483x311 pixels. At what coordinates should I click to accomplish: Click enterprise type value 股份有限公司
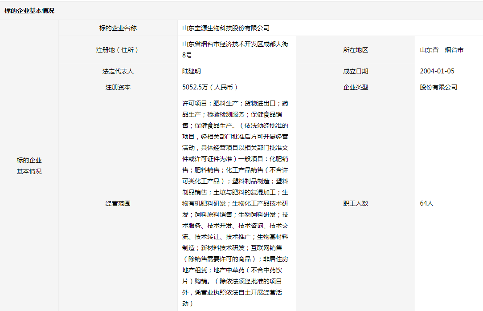pos(438,87)
